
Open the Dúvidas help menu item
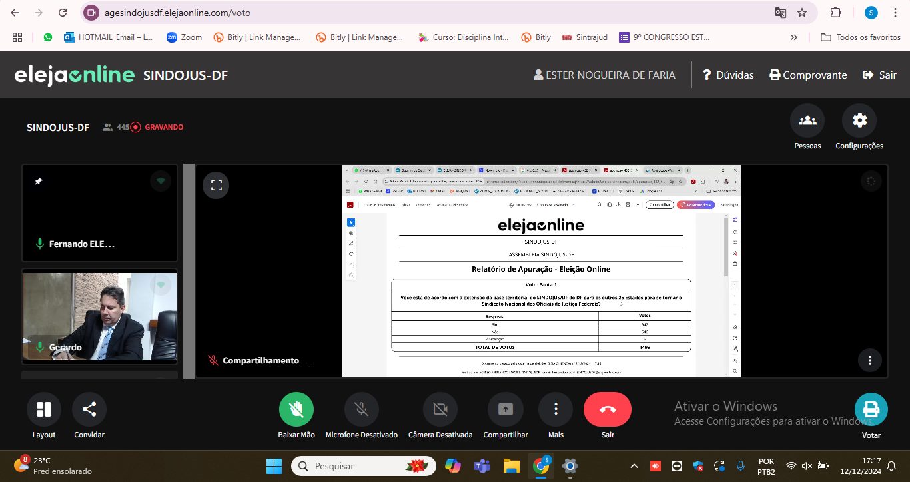(x=728, y=75)
